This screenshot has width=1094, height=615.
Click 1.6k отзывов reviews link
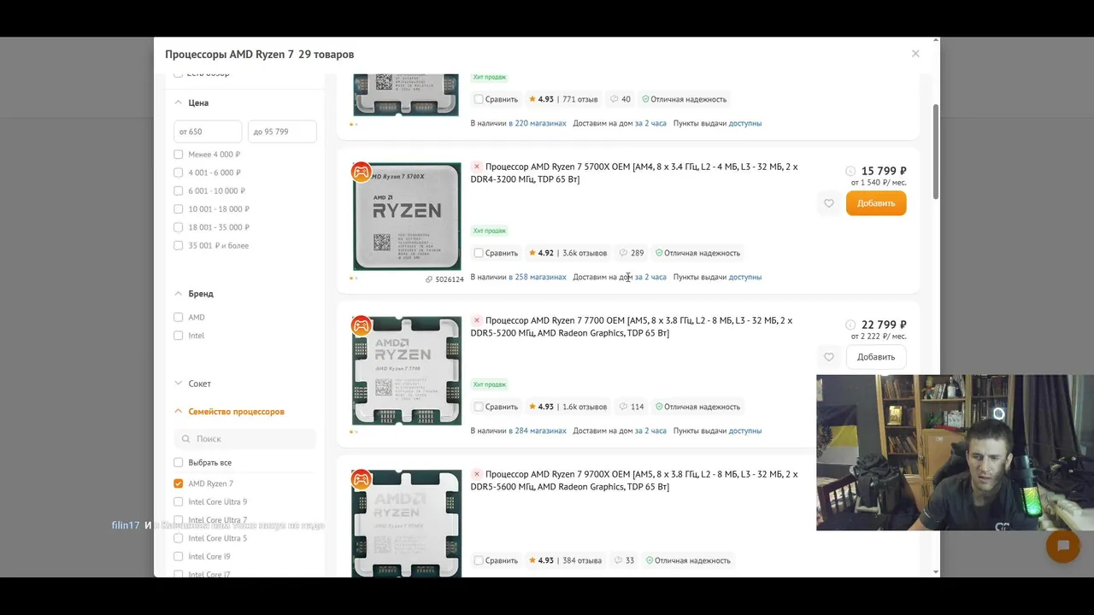(x=585, y=407)
